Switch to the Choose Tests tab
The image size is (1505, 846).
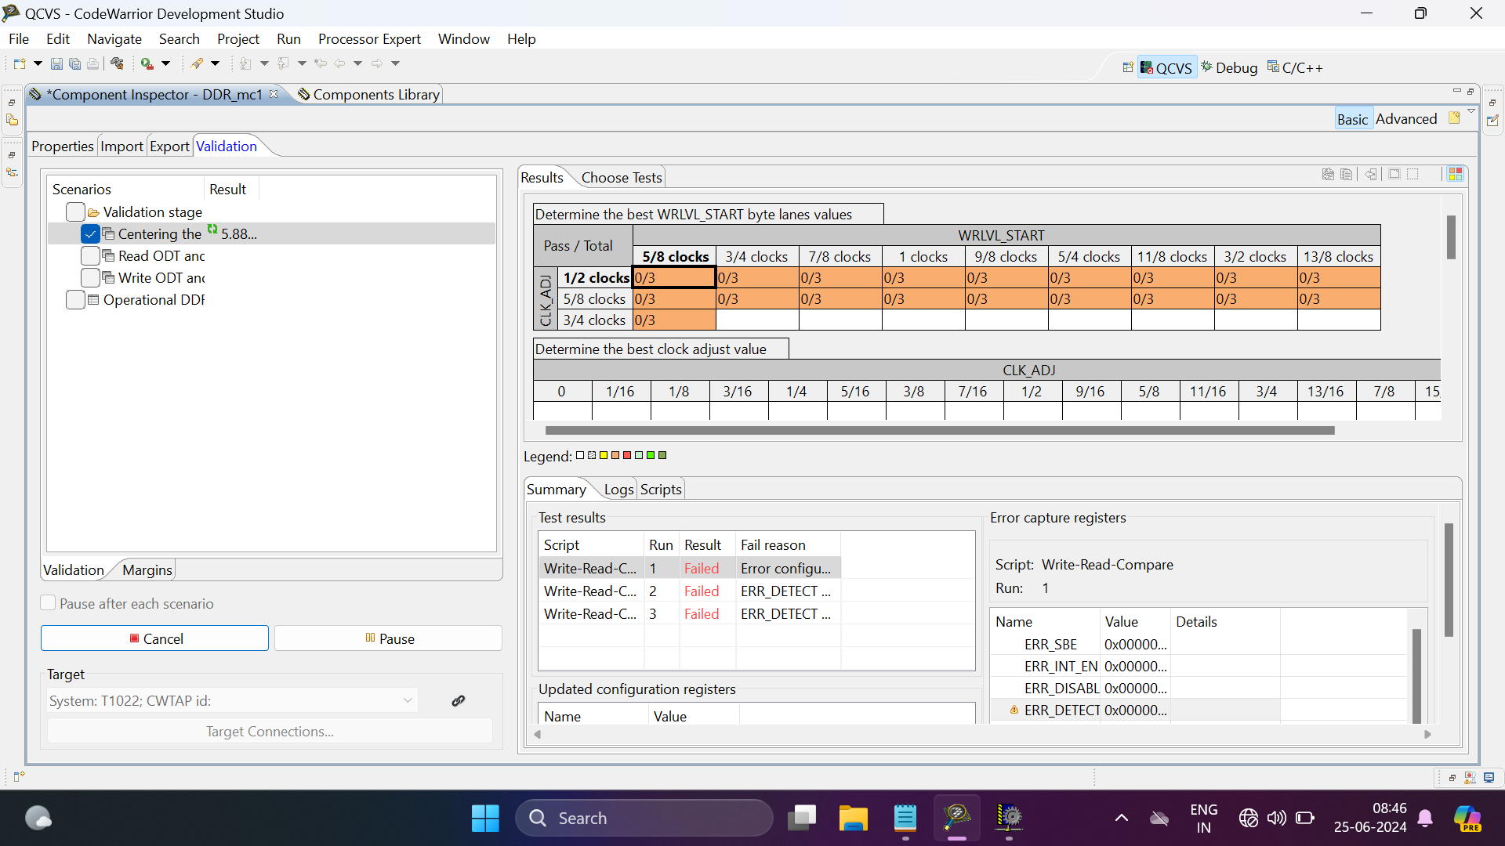[621, 178]
